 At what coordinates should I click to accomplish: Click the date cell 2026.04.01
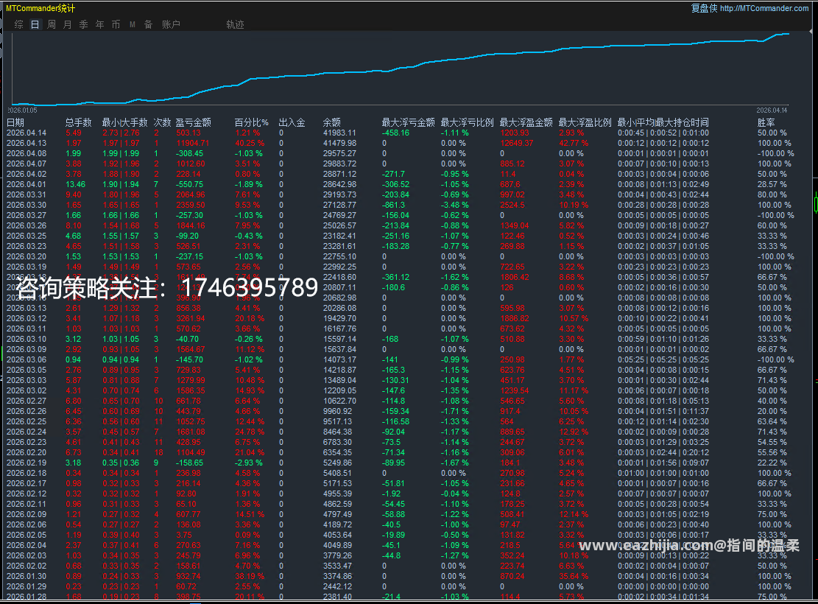tap(27, 184)
